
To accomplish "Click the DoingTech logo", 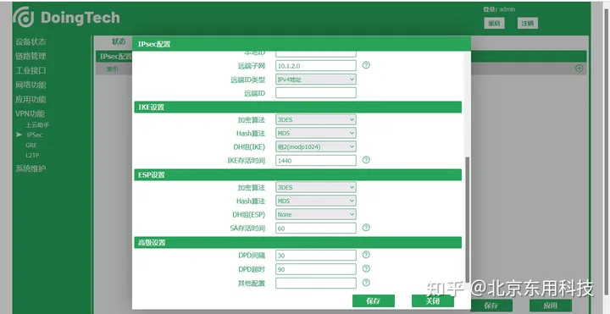I will click(67, 18).
